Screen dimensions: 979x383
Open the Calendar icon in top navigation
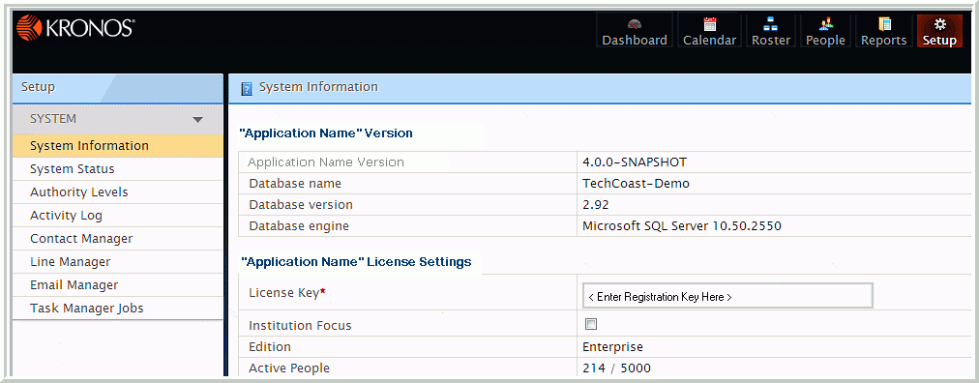tap(709, 24)
